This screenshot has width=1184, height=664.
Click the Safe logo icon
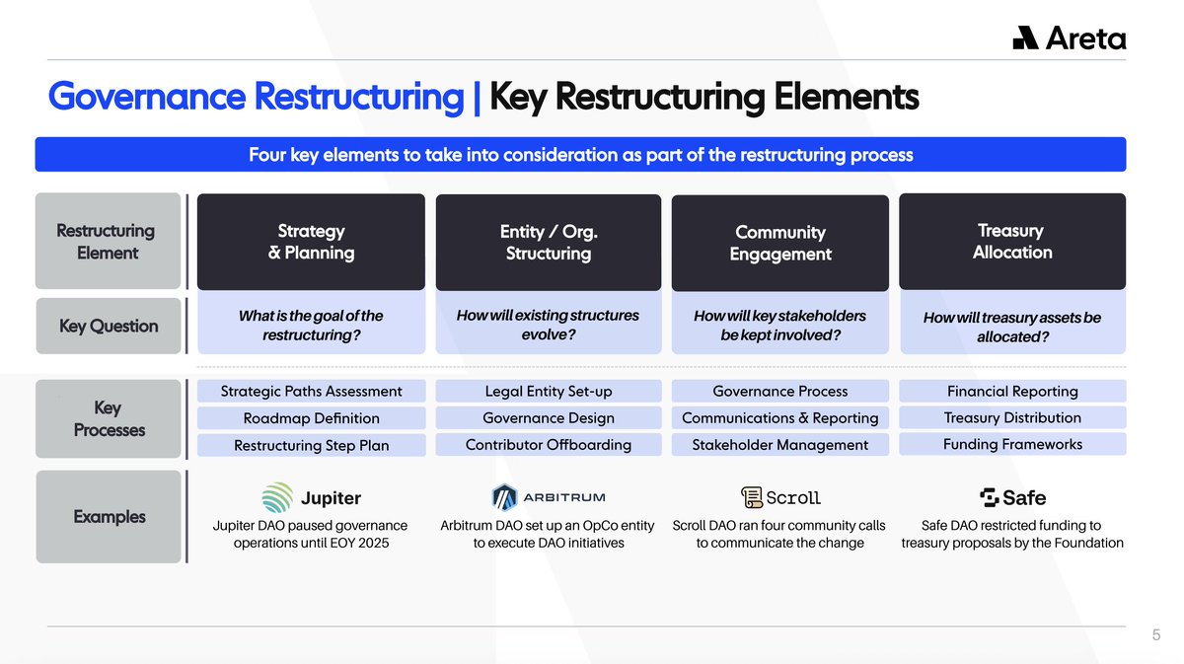point(989,497)
